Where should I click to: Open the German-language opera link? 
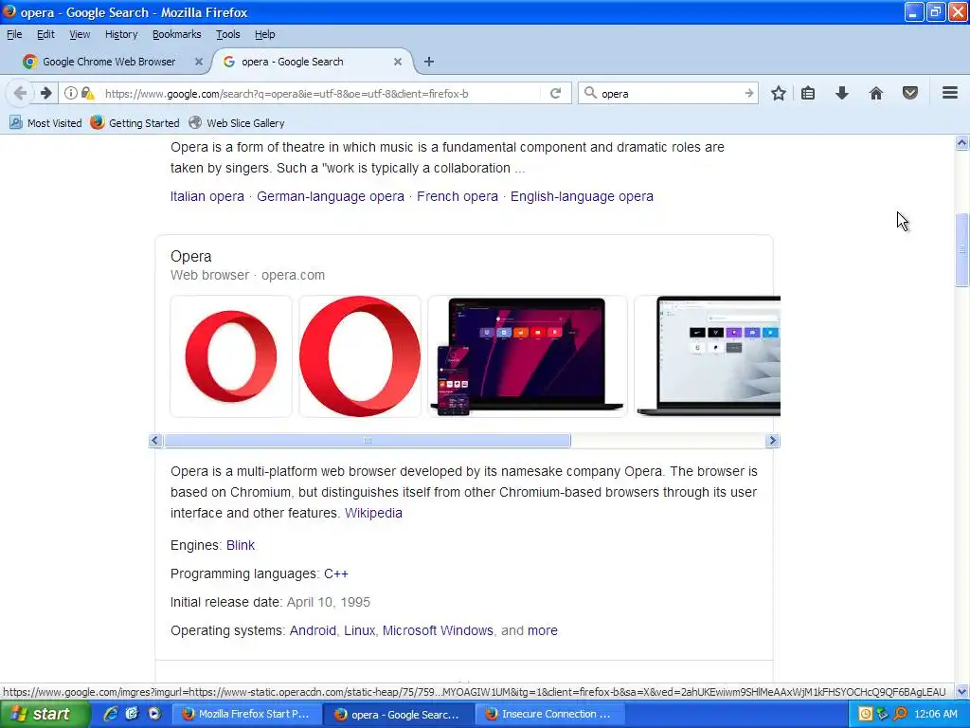point(331,196)
